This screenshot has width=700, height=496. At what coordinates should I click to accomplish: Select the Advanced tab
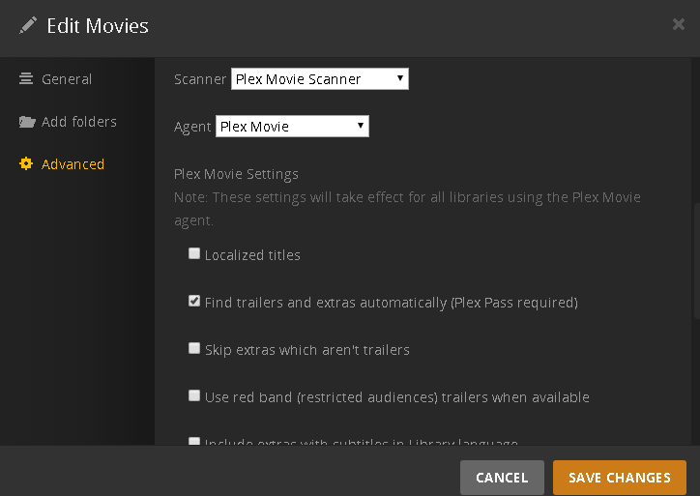click(73, 164)
